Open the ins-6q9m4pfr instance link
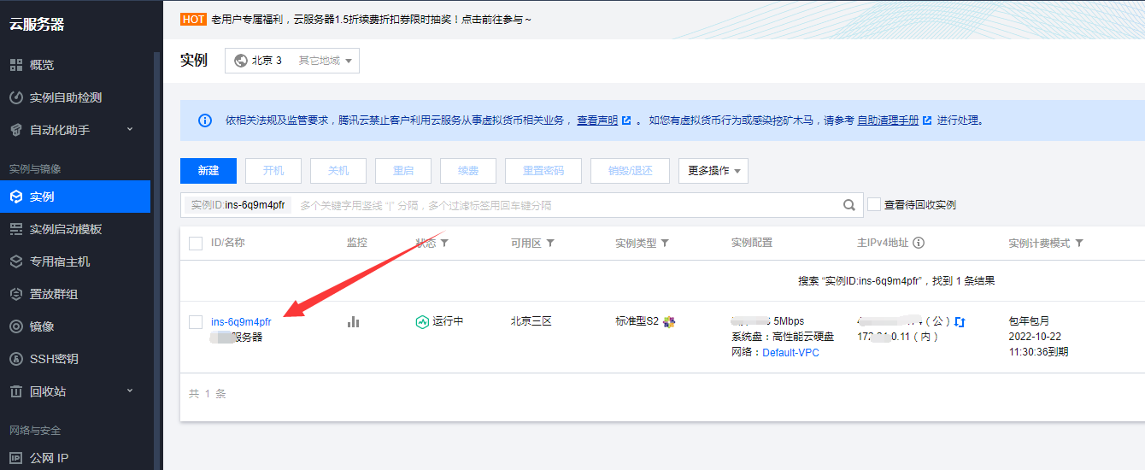Viewport: 1145px width, 470px height. [x=241, y=322]
